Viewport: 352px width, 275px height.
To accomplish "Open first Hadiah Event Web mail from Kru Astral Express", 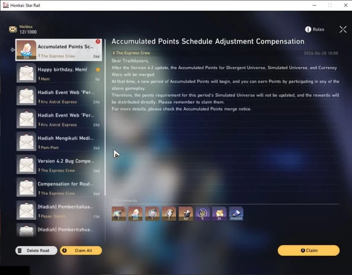I will 60,95.
